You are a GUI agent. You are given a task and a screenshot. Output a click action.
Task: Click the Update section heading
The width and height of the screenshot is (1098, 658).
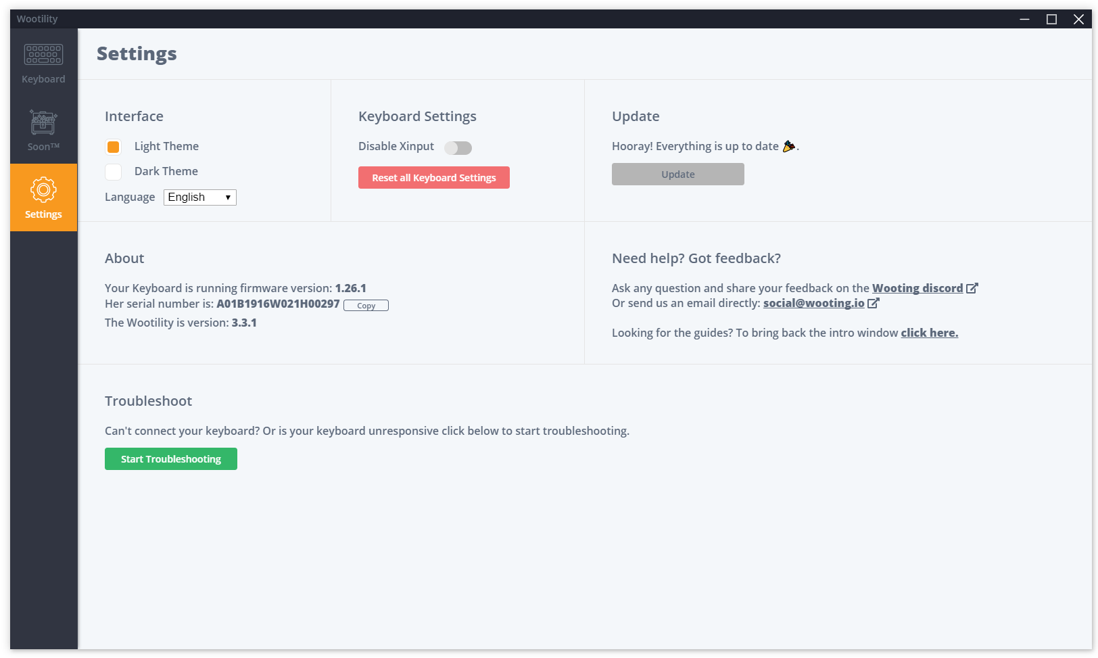click(x=636, y=116)
